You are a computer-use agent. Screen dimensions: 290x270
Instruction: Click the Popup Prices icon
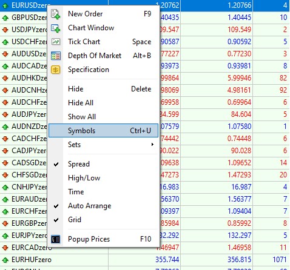[55, 239]
